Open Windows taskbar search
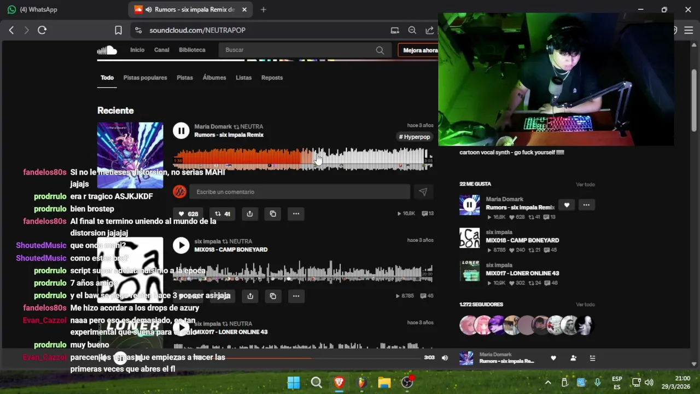Image resolution: width=700 pixels, height=394 pixels. (316, 383)
